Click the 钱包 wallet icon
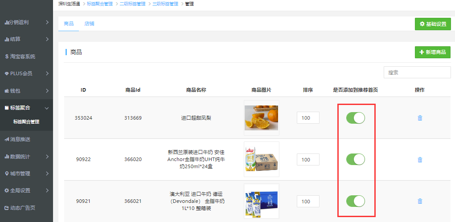This screenshot has height=222, width=455. click(x=7, y=91)
